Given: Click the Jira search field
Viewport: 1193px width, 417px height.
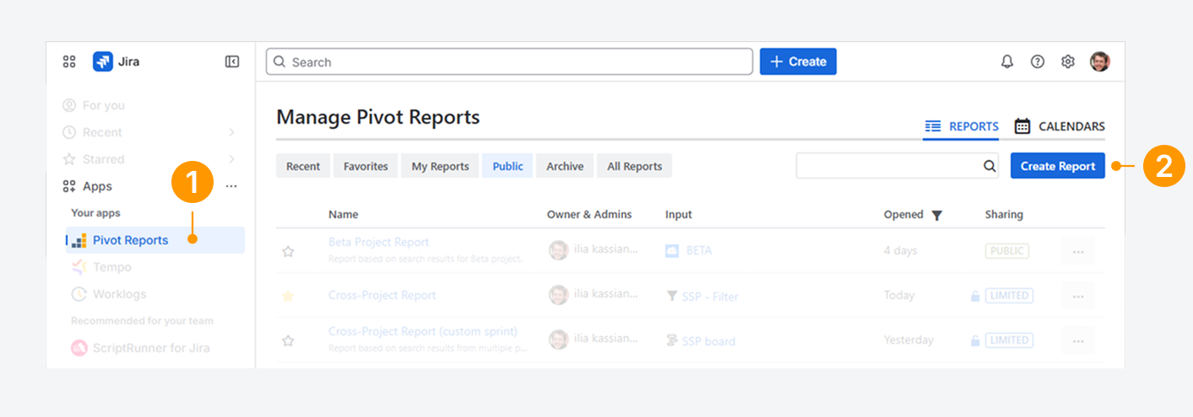Looking at the screenshot, I should 509,61.
